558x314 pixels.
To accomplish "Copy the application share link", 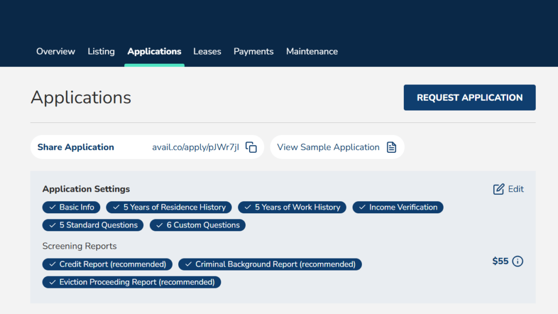I will (x=251, y=146).
